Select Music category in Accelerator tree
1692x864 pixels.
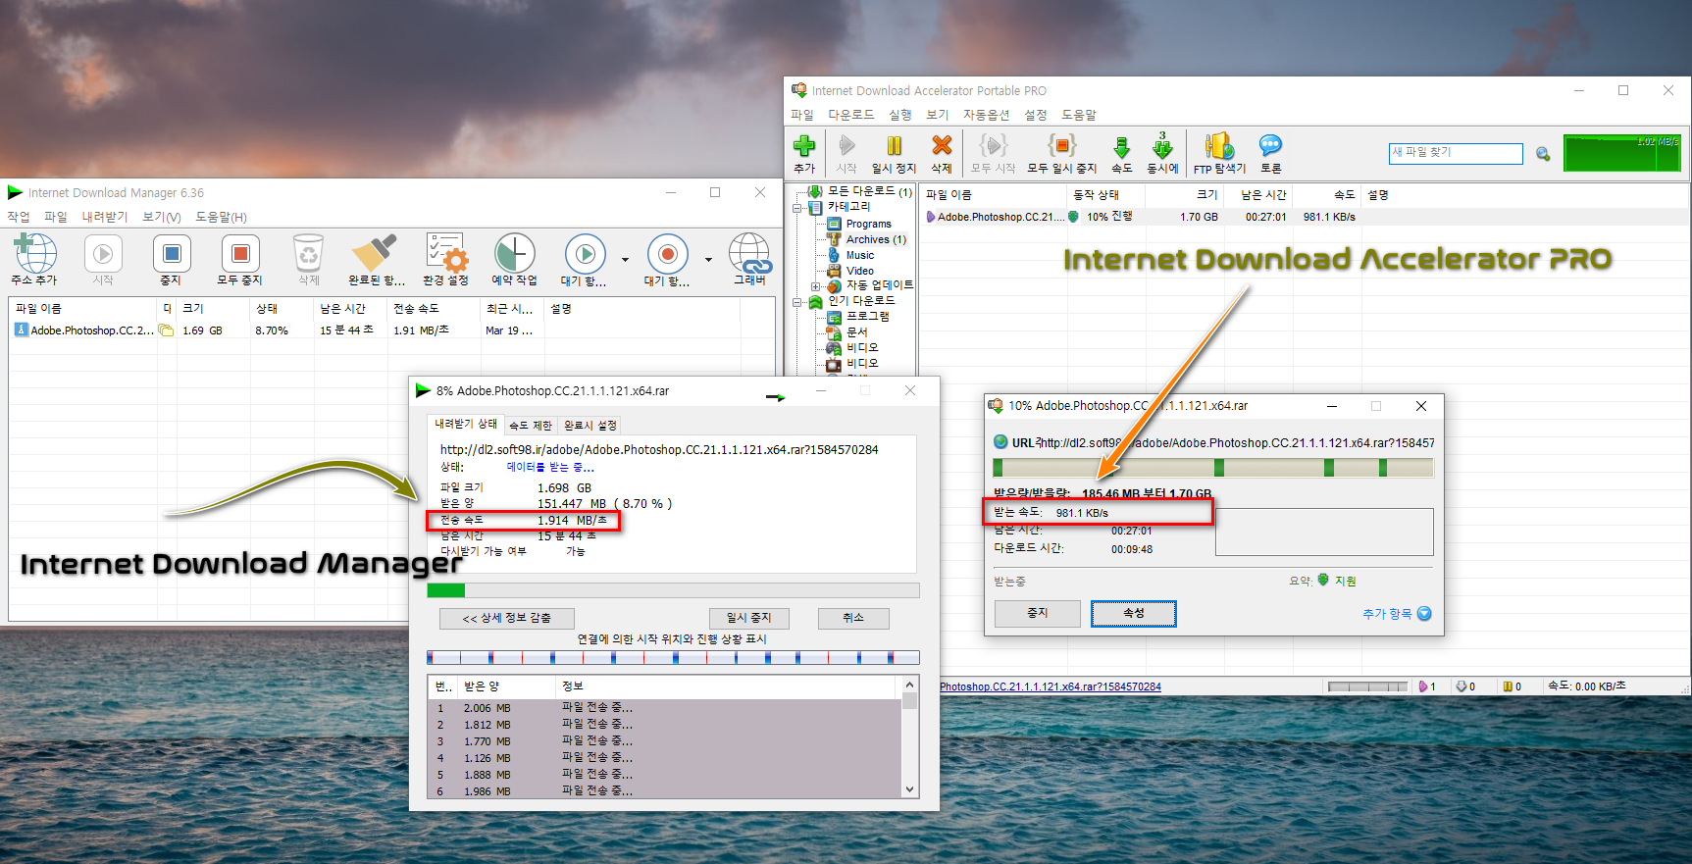point(859,255)
